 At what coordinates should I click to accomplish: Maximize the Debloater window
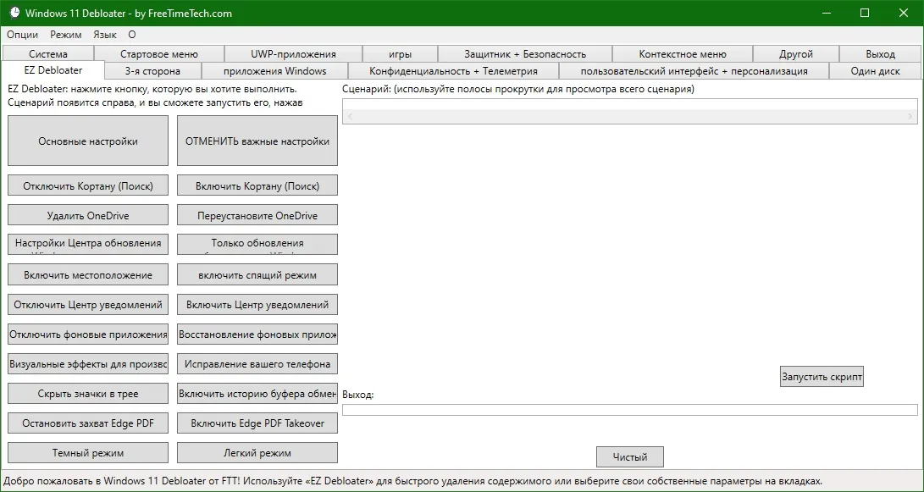point(865,13)
